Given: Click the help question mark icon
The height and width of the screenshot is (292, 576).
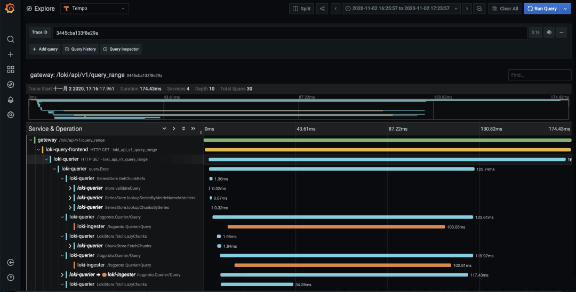Looking at the screenshot, I should pos(11,278).
